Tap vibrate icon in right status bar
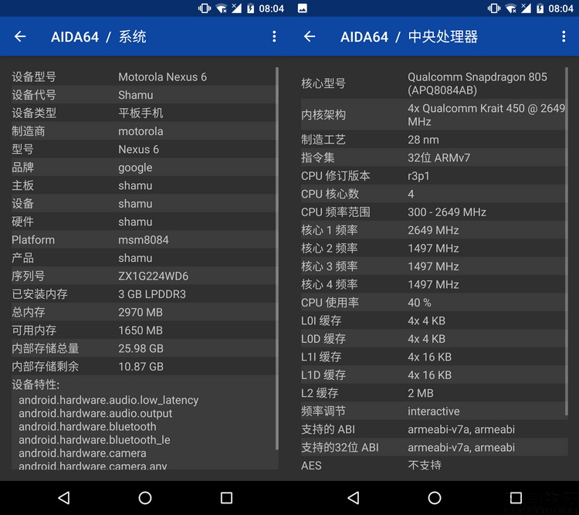Image resolution: width=579 pixels, height=515 pixels. coord(494,8)
